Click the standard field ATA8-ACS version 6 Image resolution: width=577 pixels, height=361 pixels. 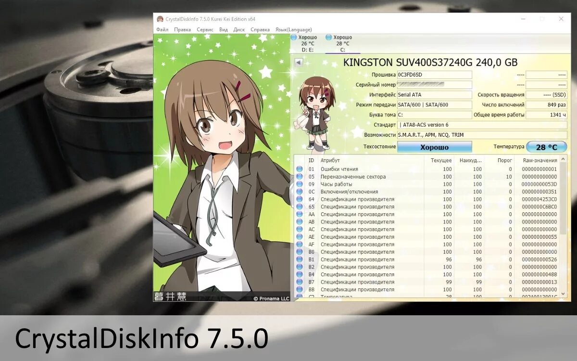coord(482,125)
